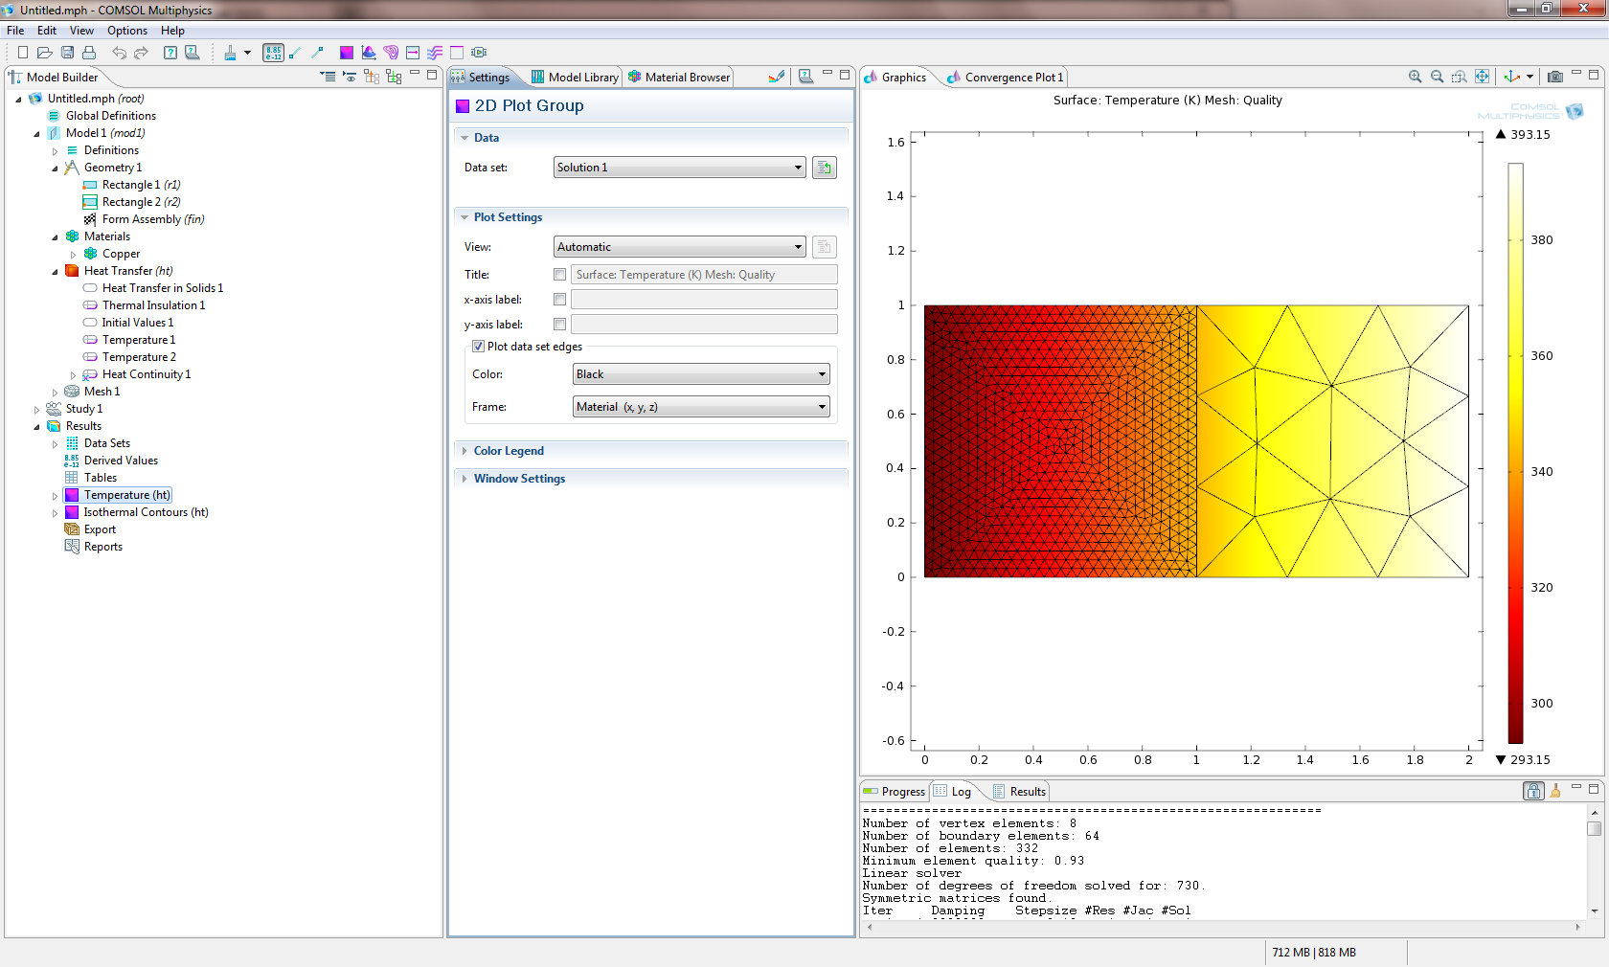This screenshot has height=967, width=1609.
Task: Click the Print toolbar icon
Action: click(x=89, y=53)
